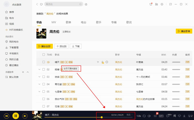Change the loop mode icon in the player bar
194x120 pixels.
pos(144,116)
